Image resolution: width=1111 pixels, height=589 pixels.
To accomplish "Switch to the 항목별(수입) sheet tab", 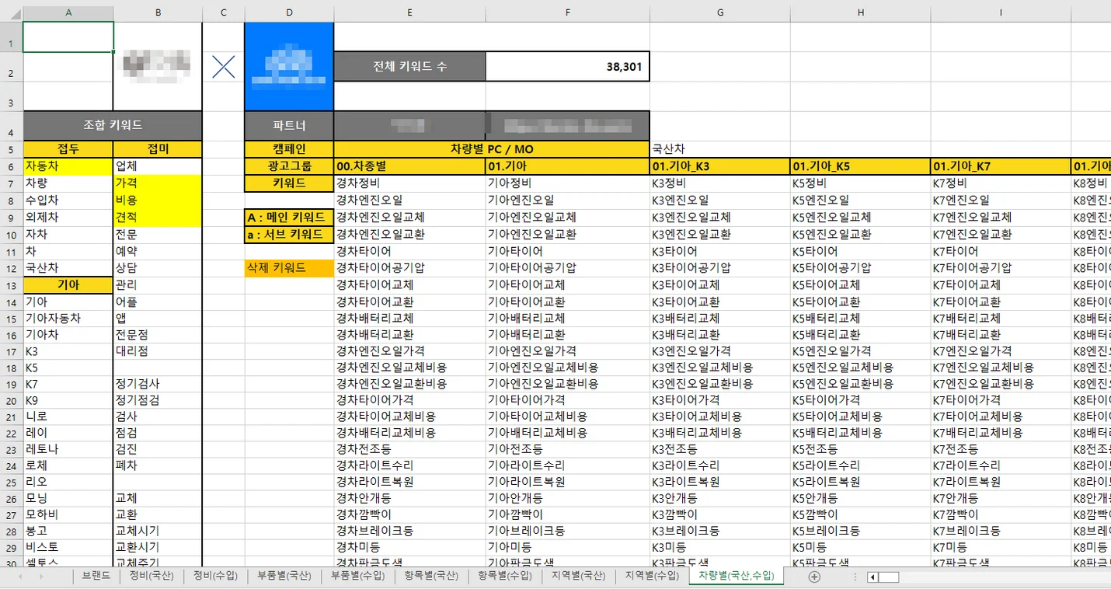I will [505, 577].
